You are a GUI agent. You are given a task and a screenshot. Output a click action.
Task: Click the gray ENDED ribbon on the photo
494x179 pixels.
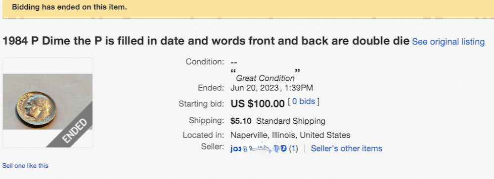click(74, 130)
